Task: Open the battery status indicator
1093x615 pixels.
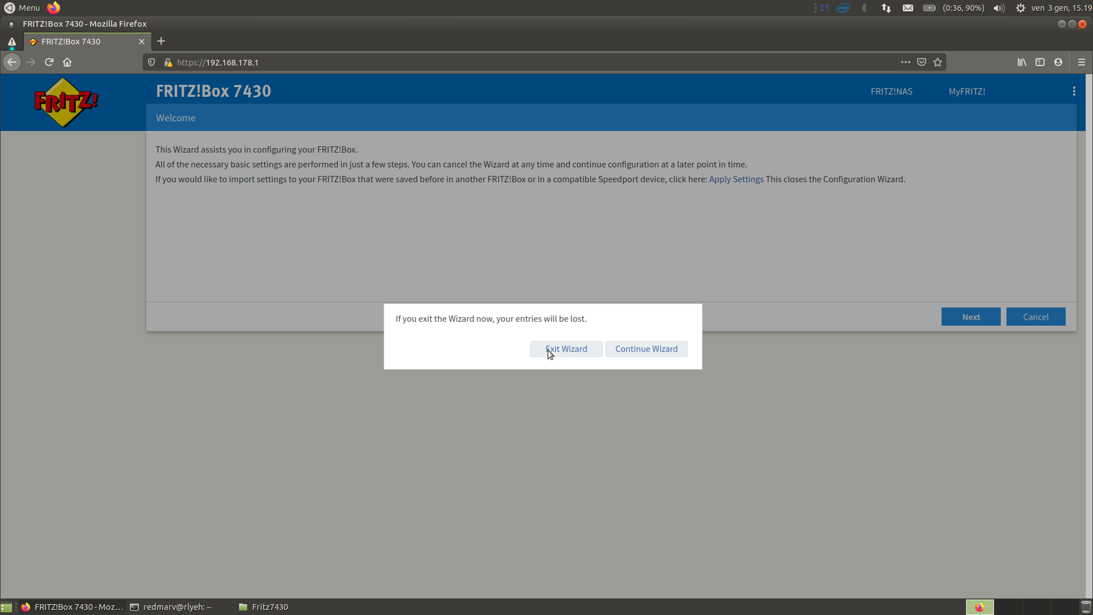Action: tap(954, 8)
